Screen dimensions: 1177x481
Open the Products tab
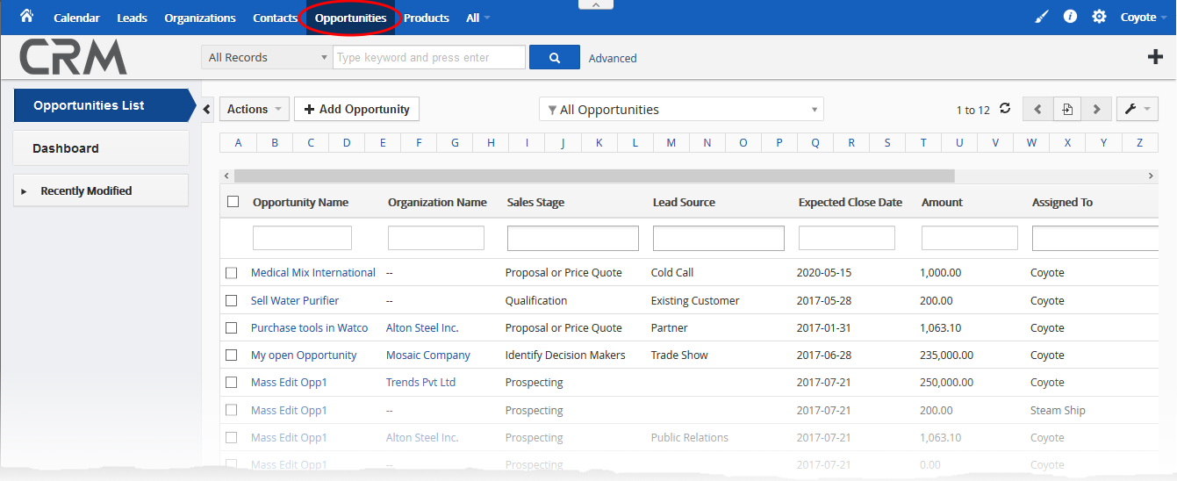pyautogui.click(x=427, y=18)
